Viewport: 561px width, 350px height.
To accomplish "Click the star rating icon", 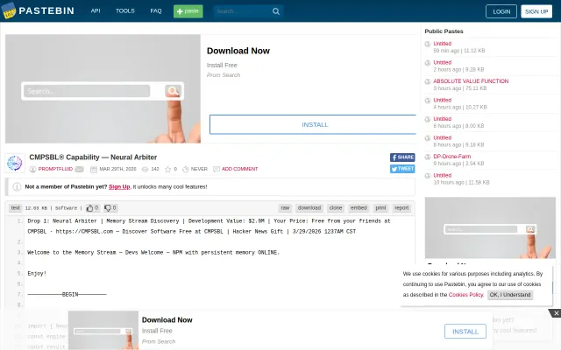I will point(167,169).
